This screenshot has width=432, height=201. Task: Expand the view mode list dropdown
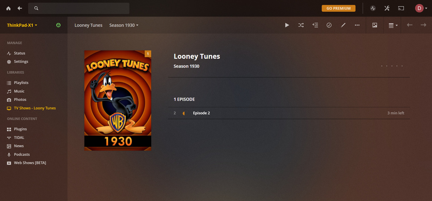393,25
